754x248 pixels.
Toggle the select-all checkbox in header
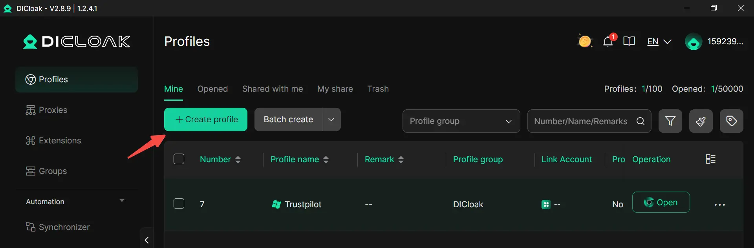click(x=179, y=159)
